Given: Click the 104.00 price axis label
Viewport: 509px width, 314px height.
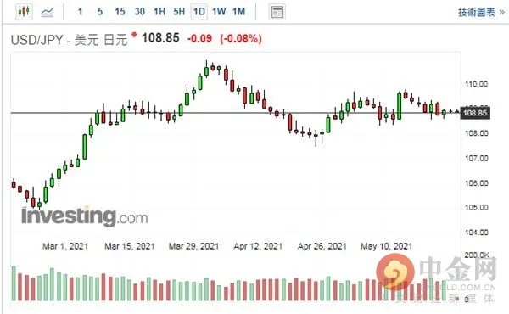Looking at the screenshot, I should point(476,233).
